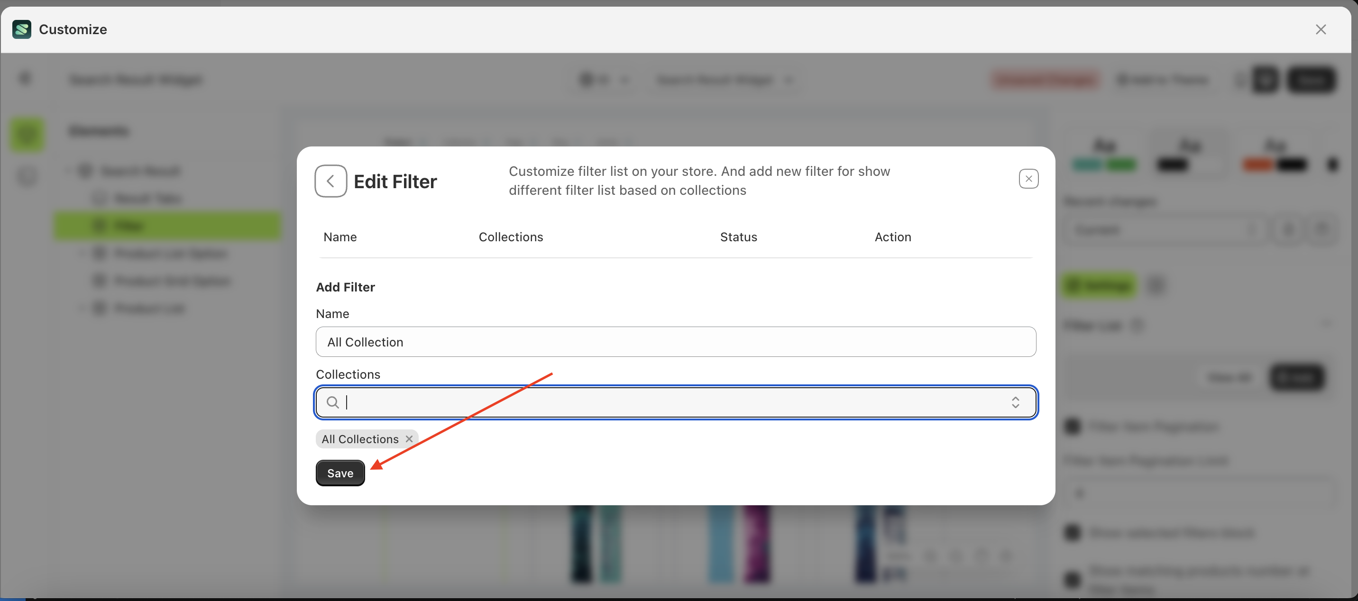
Task: Toggle Show matching products number switch
Action: point(1072,579)
